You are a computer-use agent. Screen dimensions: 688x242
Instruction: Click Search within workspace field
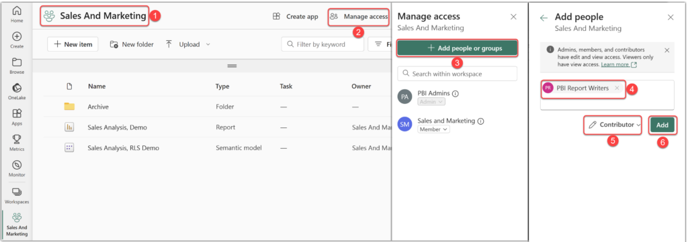(457, 74)
